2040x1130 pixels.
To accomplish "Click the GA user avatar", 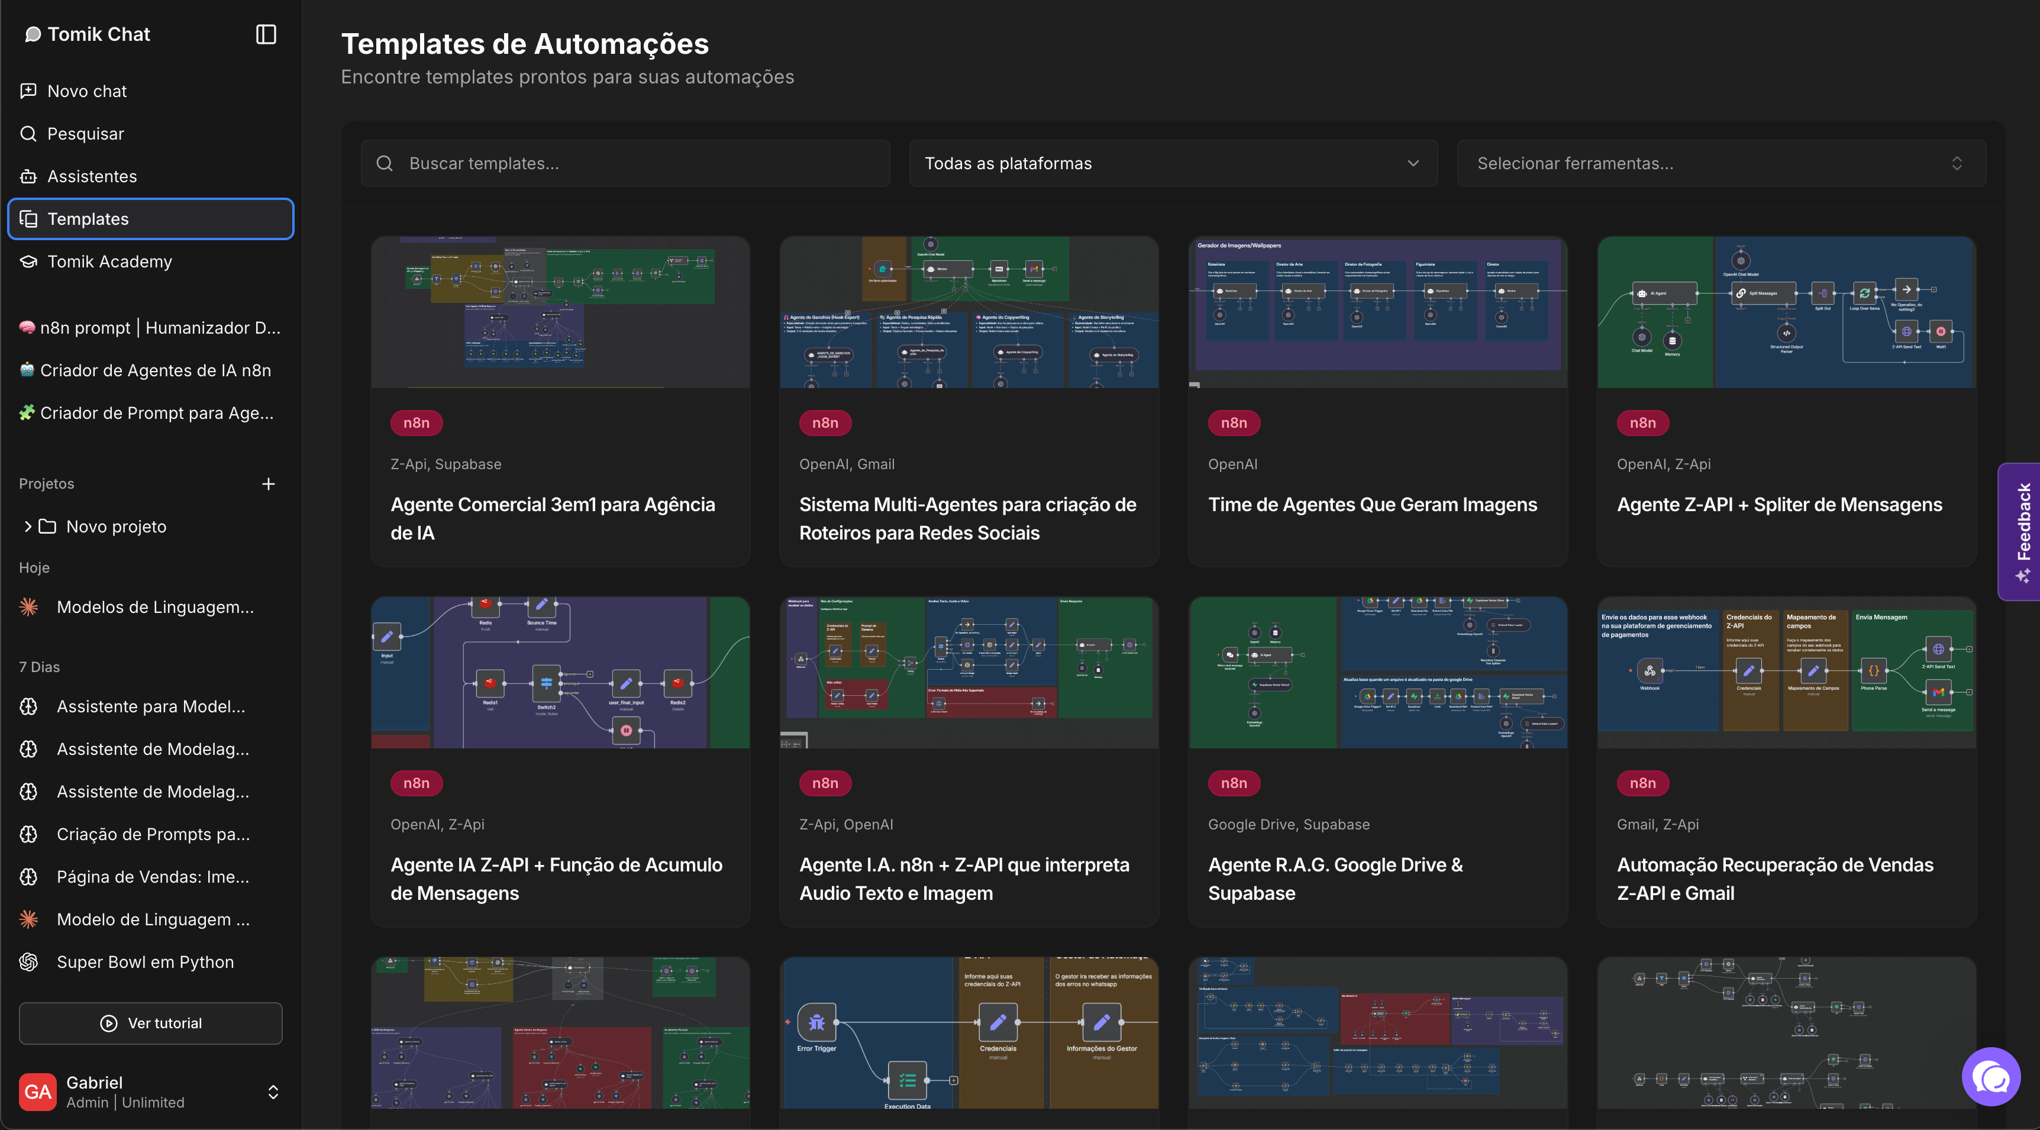I will 38,1092.
